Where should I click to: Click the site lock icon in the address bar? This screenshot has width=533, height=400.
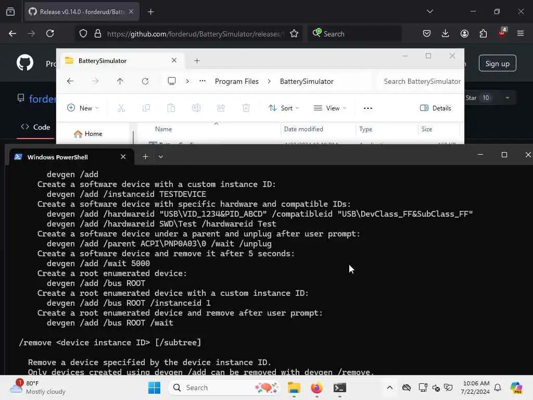pos(98,34)
